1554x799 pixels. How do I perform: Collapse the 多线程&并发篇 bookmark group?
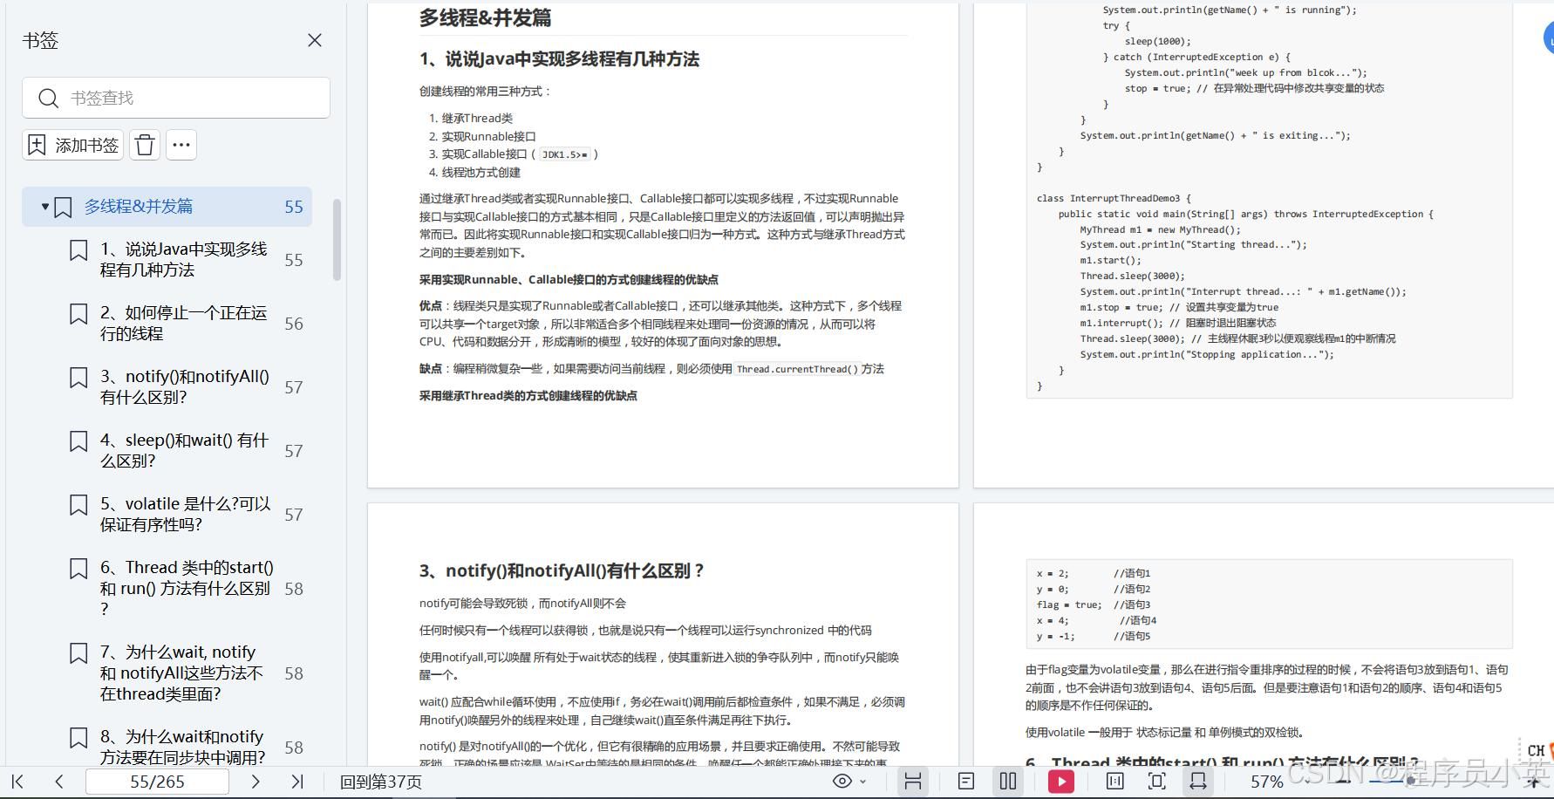coord(44,207)
